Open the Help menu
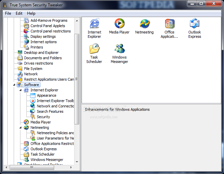 [x=31, y=13]
